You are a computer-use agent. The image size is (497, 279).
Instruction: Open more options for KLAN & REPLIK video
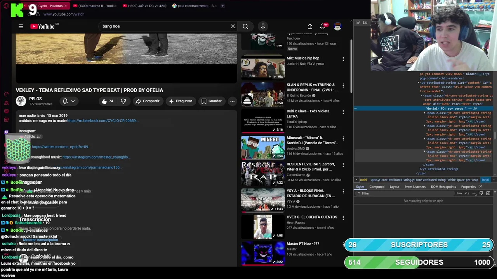pos(343,85)
